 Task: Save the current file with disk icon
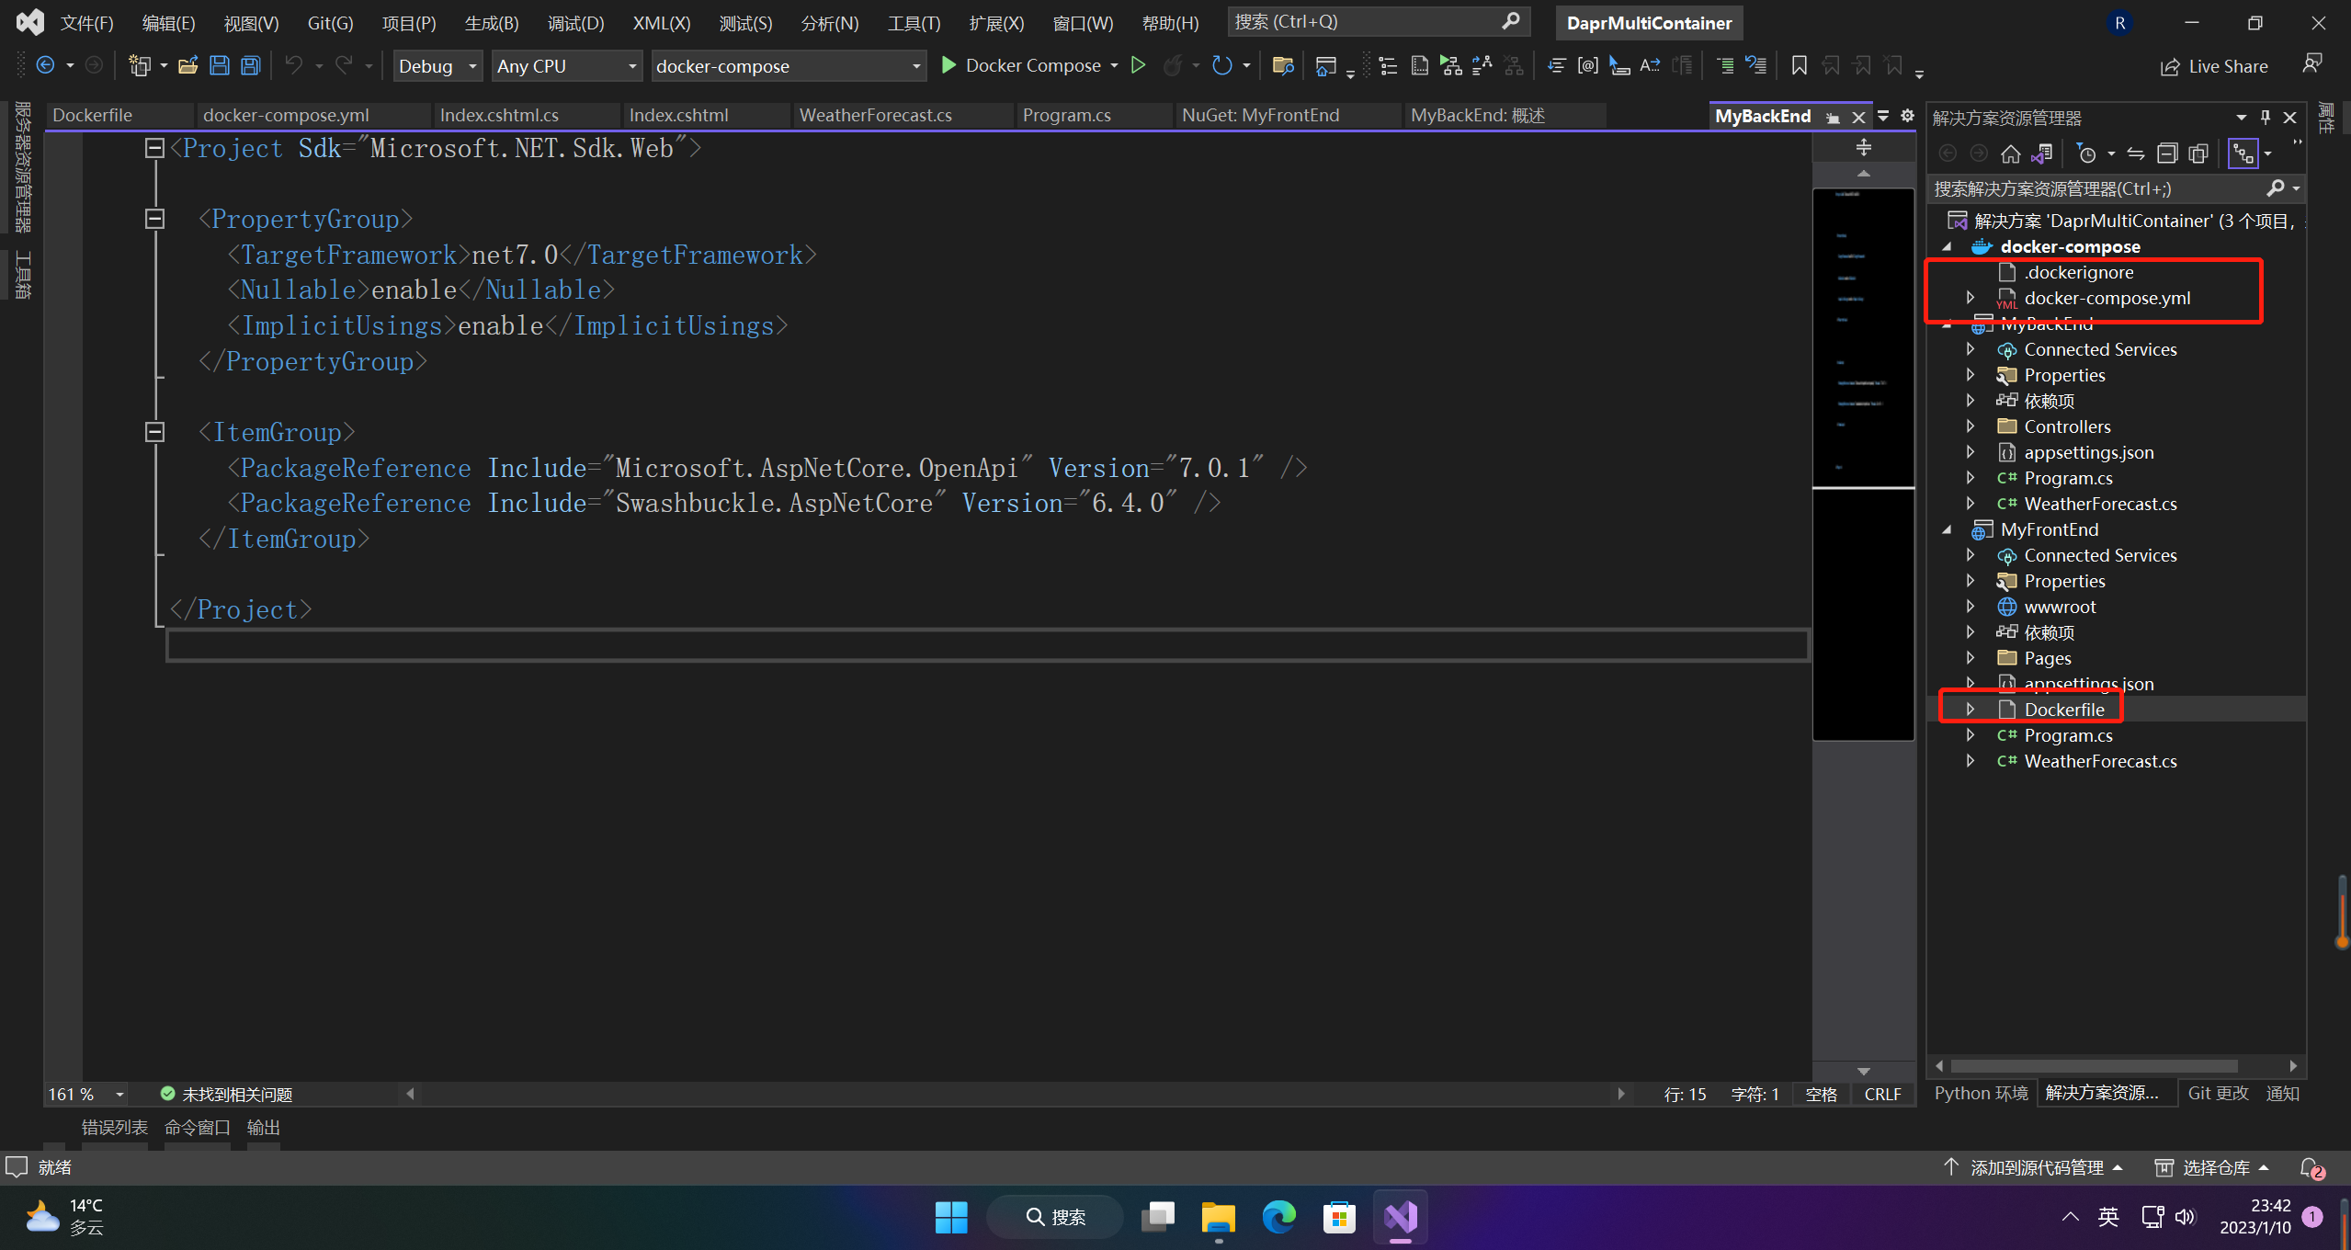[x=220, y=65]
